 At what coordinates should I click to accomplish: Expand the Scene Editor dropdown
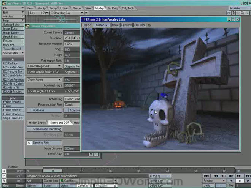[13, 53]
